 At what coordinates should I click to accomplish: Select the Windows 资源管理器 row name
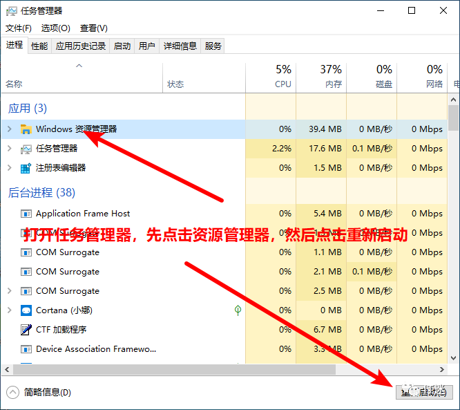tap(76, 129)
